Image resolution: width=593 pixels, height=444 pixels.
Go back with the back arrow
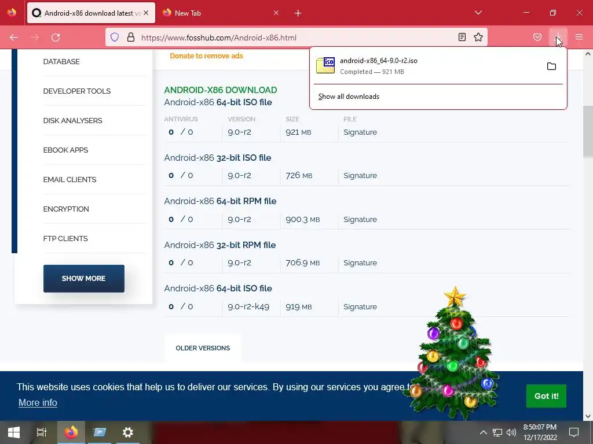tap(14, 38)
